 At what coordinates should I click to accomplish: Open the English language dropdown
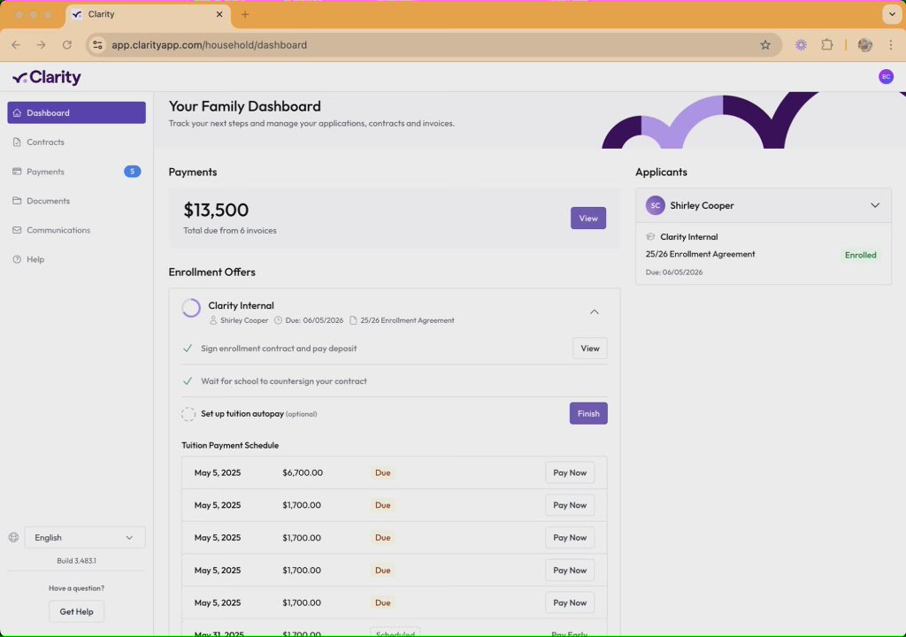coord(85,538)
